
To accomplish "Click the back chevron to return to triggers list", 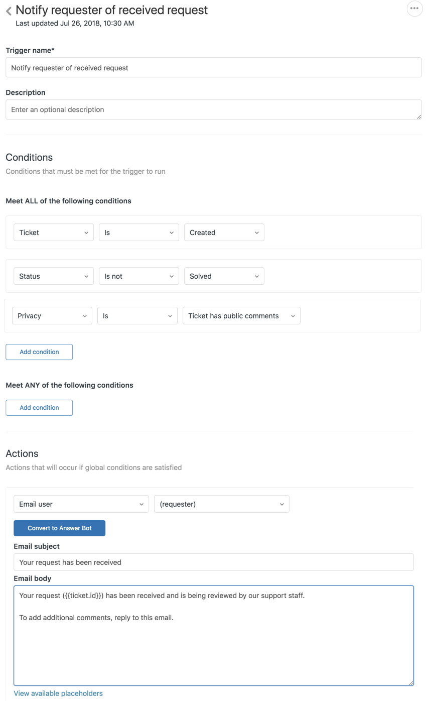I will [8, 10].
